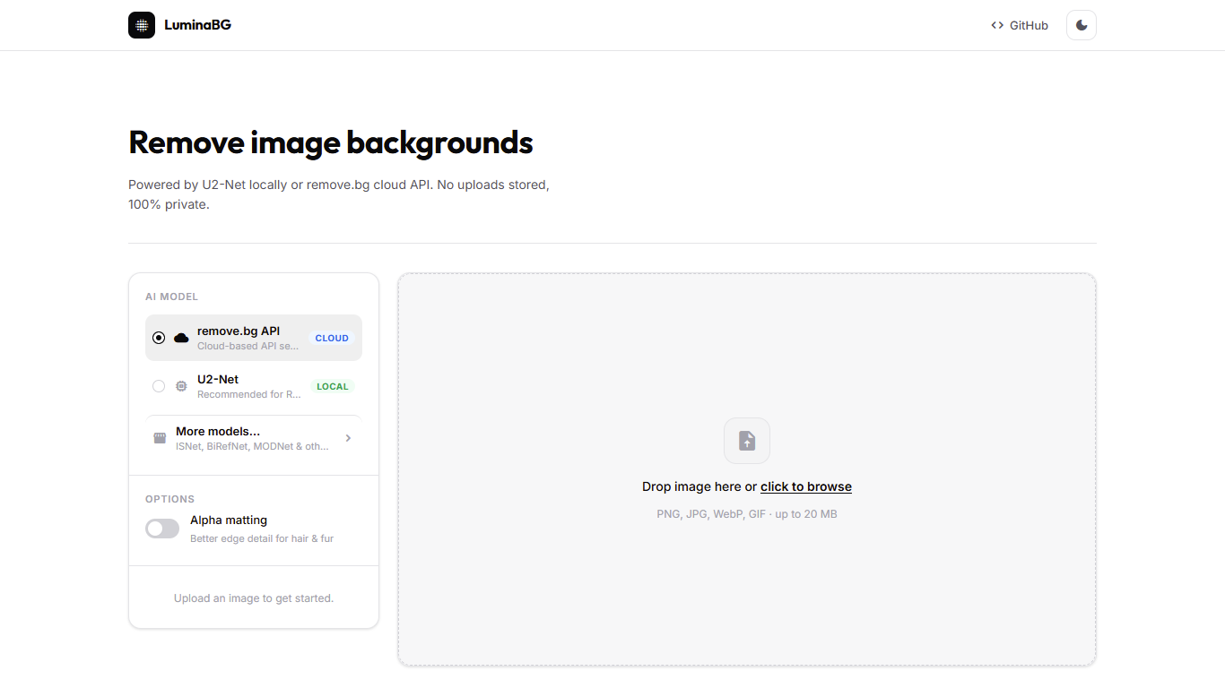Click the GitHub code brackets icon
Viewport: 1225px width, 688px height.
point(997,25)
